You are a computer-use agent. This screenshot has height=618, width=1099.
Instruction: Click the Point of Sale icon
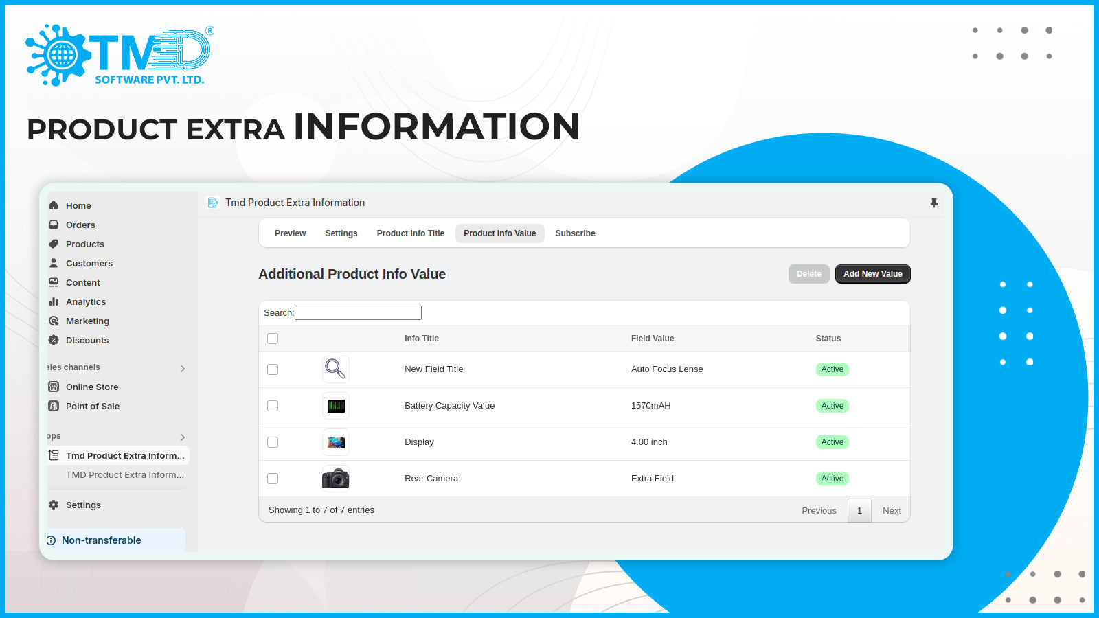[x=54, y=406]
